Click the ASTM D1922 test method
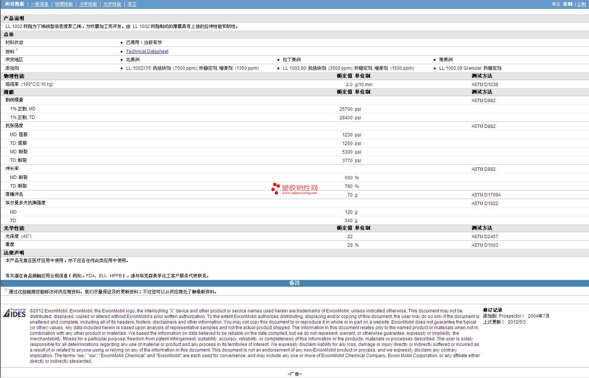This screenshot has height=378, width=589. pos(485,204)
